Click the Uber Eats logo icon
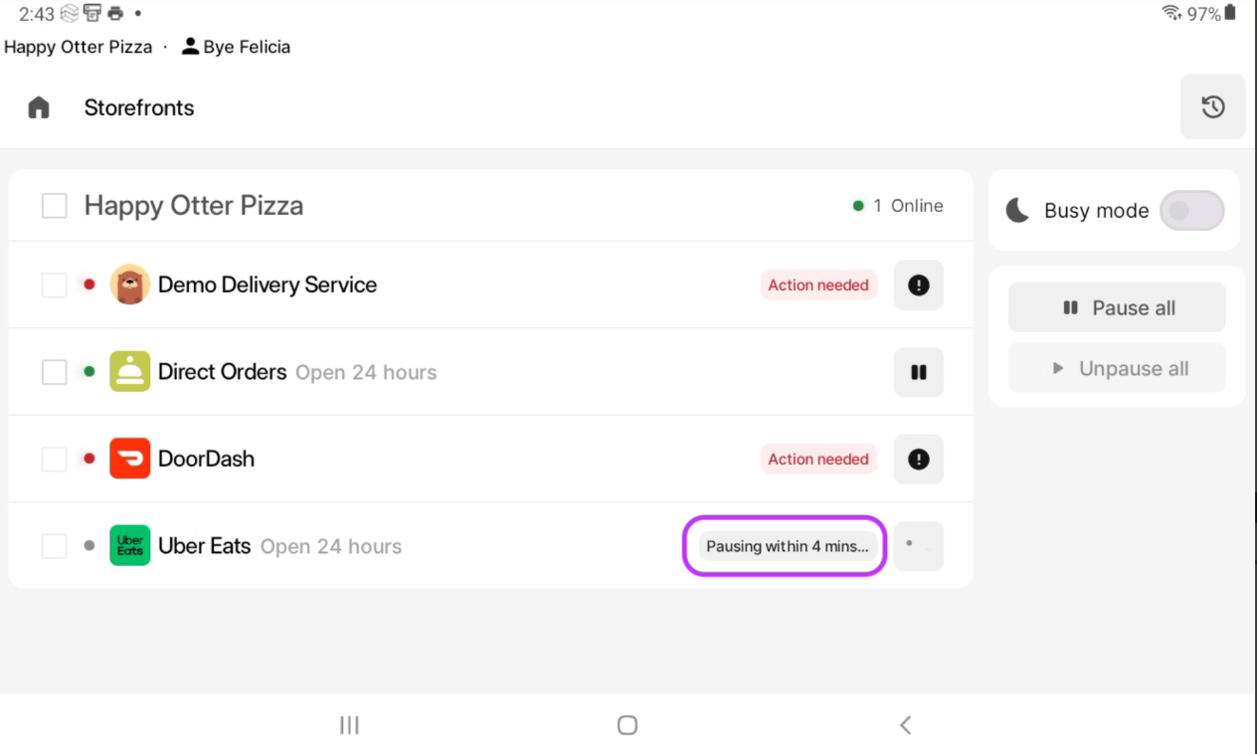1257x754 pixels. pyautogui.click(x=129, y=546)
